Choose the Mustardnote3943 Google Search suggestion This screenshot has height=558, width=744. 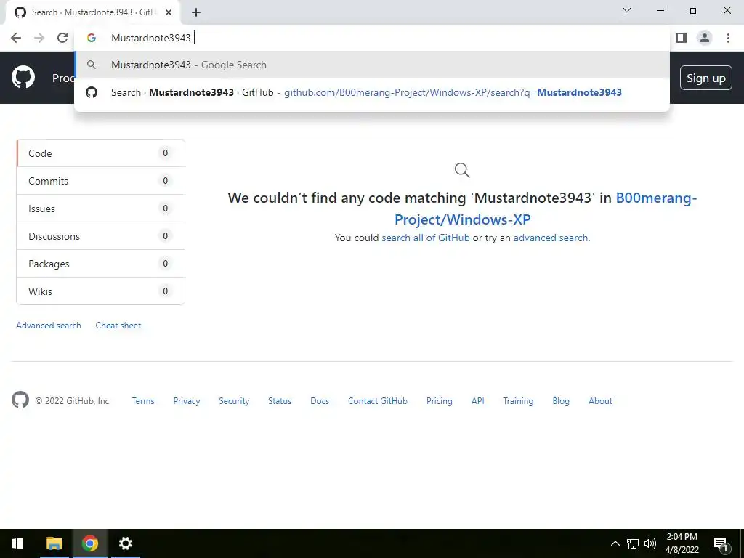(372, 65)
